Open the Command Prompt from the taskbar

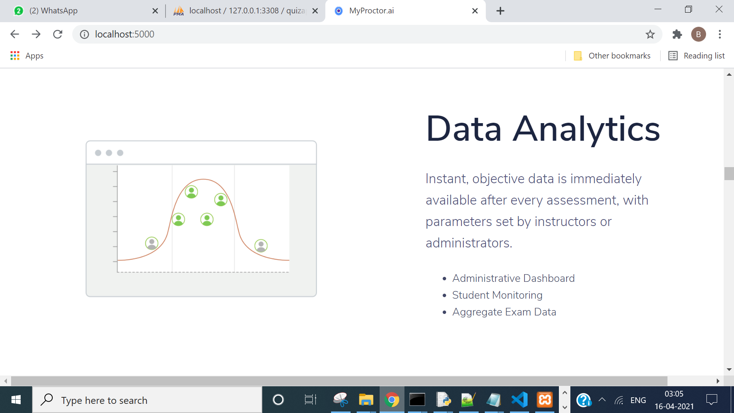point(417,400)
